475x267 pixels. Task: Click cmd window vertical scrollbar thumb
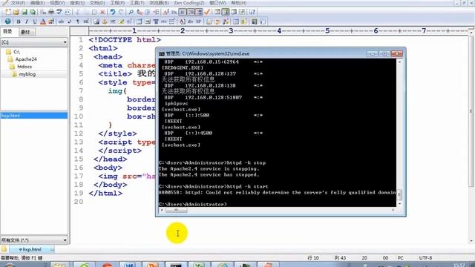tap(399, 194)
